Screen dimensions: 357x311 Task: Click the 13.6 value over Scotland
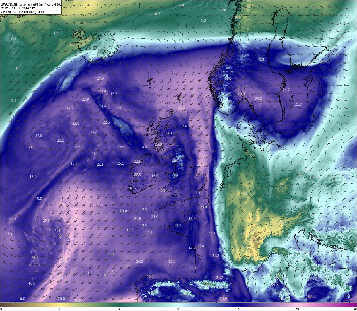tap(169, 134)
